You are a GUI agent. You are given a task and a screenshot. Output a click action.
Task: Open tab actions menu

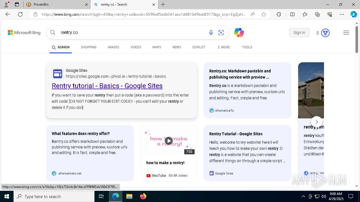(x=17, y=4)
